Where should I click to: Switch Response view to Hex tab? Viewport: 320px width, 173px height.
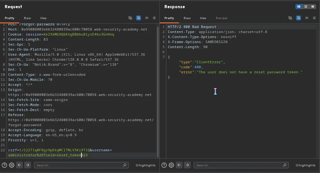(203, 18)
